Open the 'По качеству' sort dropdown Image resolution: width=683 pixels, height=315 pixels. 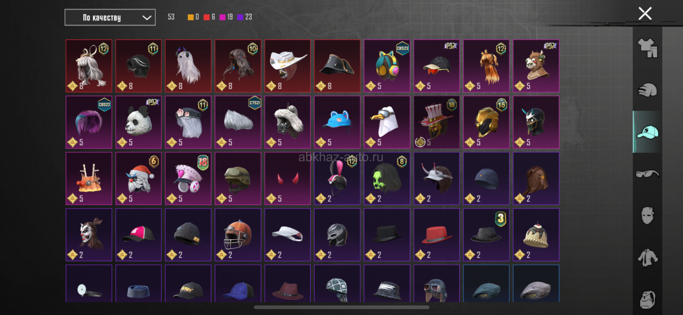[x=110, y=17]
